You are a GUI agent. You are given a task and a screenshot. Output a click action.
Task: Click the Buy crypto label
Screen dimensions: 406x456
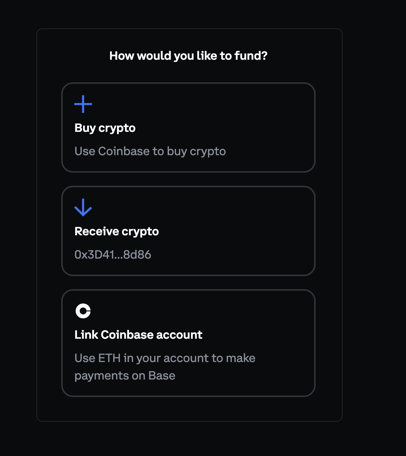coord(105,128)
